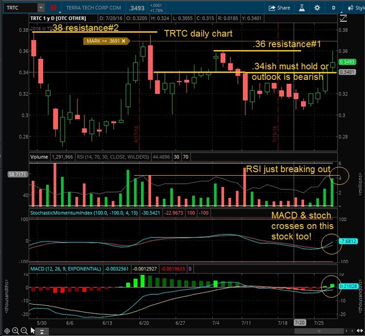Select the pan crosshair icon bottom left
This screenshot has height=336, width=365.
[7, 331]
